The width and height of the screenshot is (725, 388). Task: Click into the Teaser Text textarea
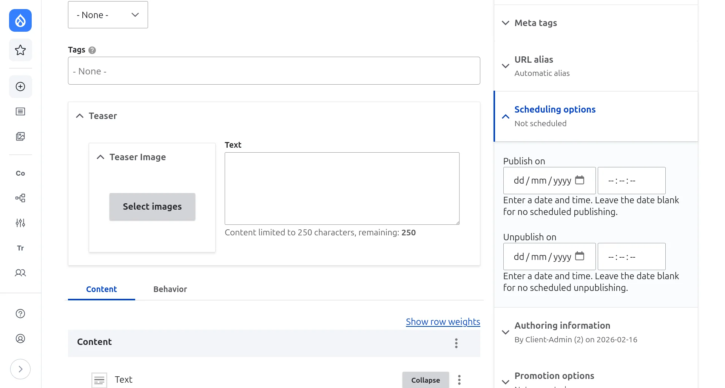click(x=342, y=188)
